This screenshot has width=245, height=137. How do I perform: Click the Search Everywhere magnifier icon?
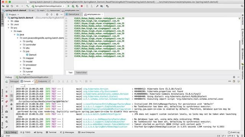242,6
